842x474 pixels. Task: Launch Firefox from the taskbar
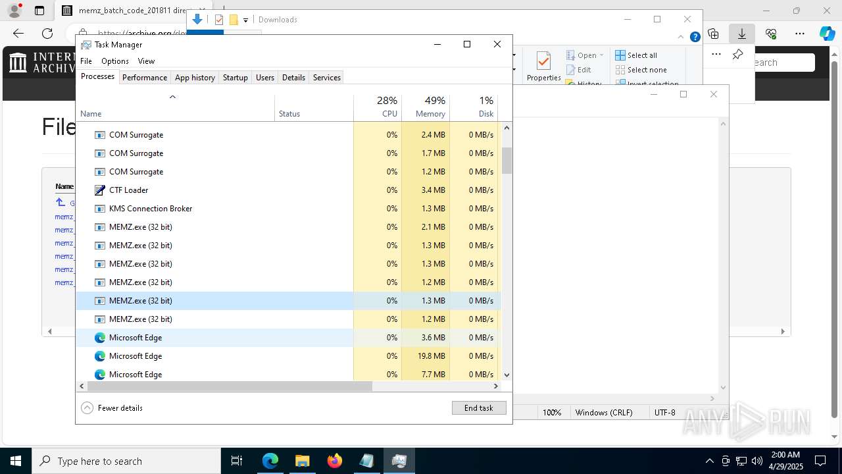click(334, 461)
